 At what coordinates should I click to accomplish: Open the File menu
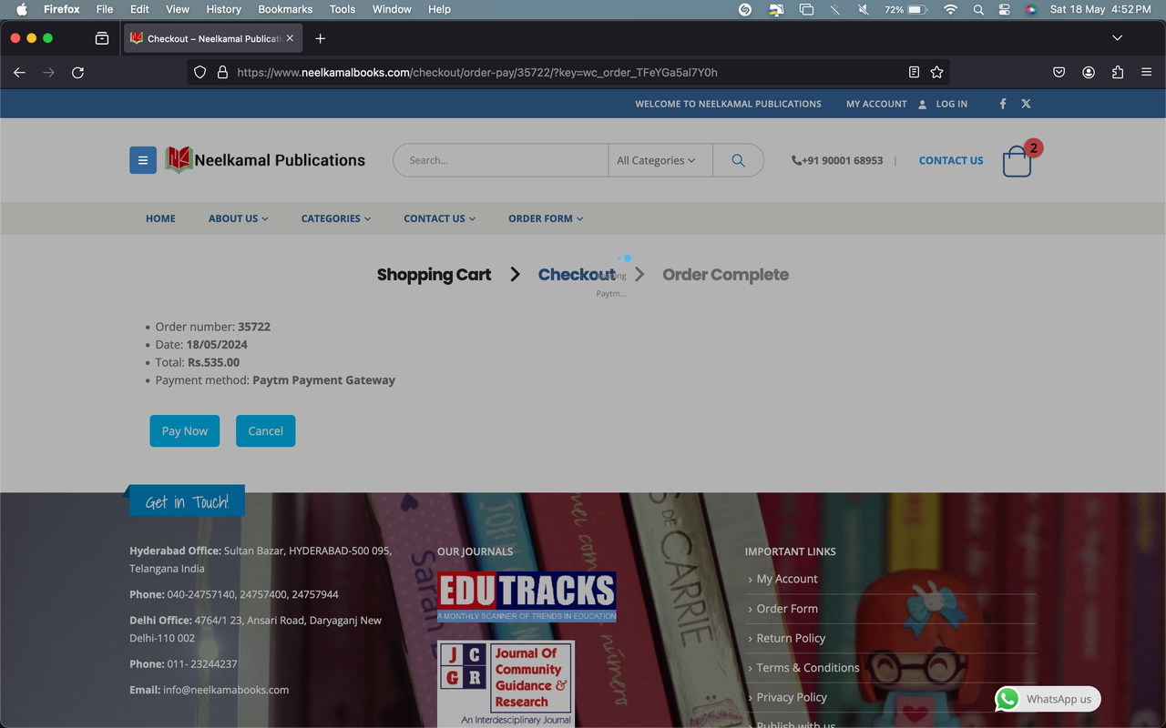coord(105,9)
